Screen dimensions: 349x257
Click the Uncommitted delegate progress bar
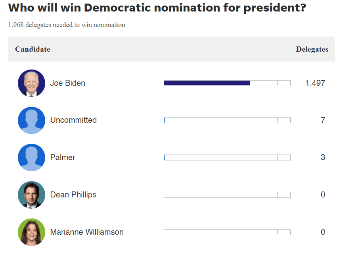click(x=227, y=120)
